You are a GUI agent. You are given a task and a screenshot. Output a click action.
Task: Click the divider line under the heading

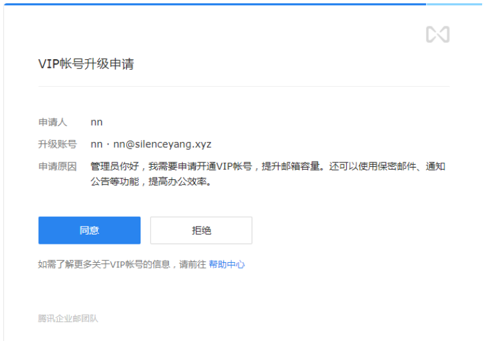[244, 86]
